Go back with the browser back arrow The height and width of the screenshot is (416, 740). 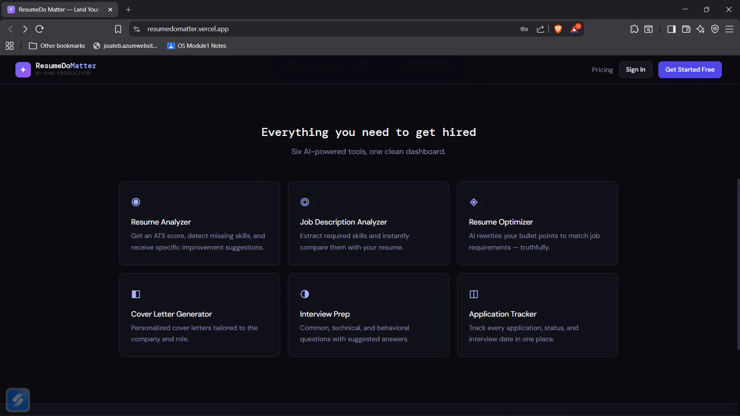11,29
